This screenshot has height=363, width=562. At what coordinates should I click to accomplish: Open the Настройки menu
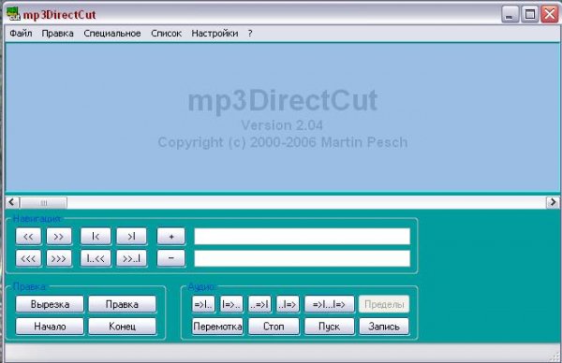tap(214, 34)
